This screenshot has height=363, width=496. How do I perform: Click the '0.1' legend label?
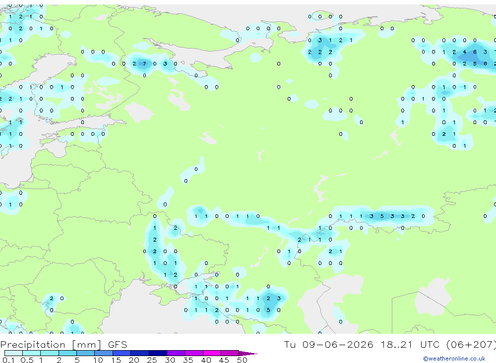click(8, 360)
